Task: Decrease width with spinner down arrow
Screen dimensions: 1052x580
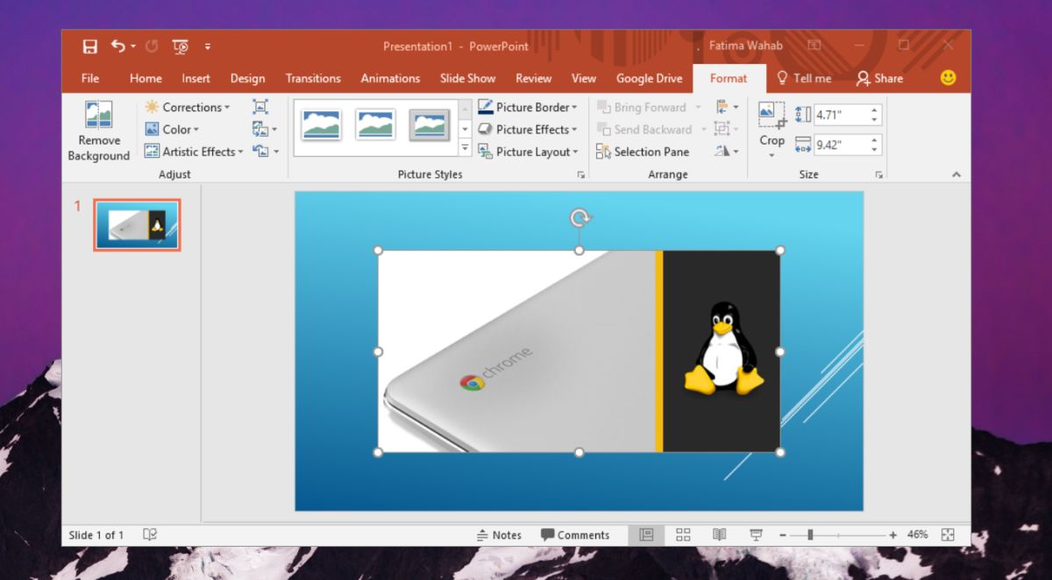Action: point(875,150)
